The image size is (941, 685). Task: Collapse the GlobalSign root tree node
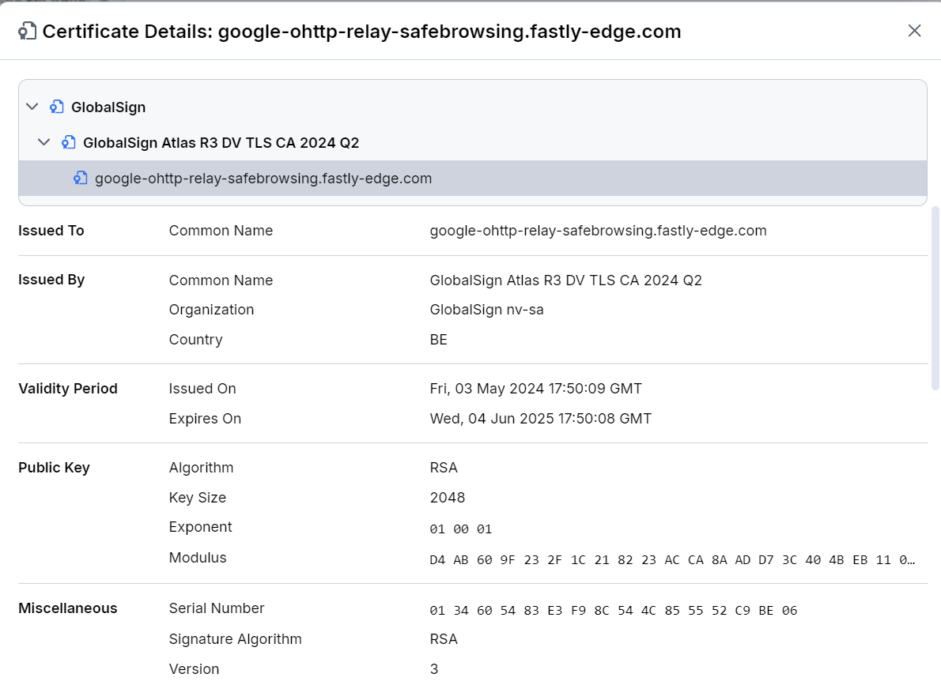[32, 107]
